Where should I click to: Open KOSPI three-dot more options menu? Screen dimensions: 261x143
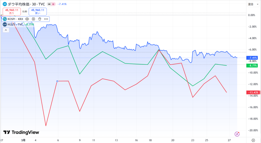coord(46,19)
